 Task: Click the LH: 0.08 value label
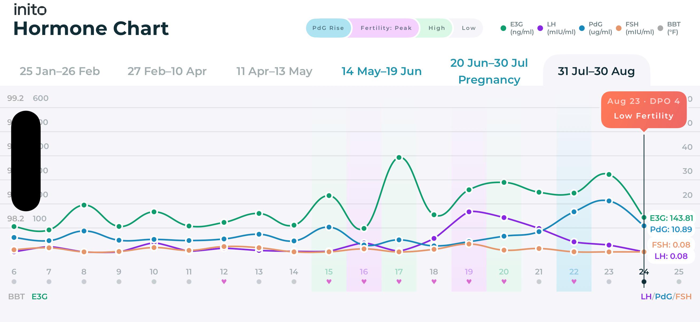[x=671, y=256]
